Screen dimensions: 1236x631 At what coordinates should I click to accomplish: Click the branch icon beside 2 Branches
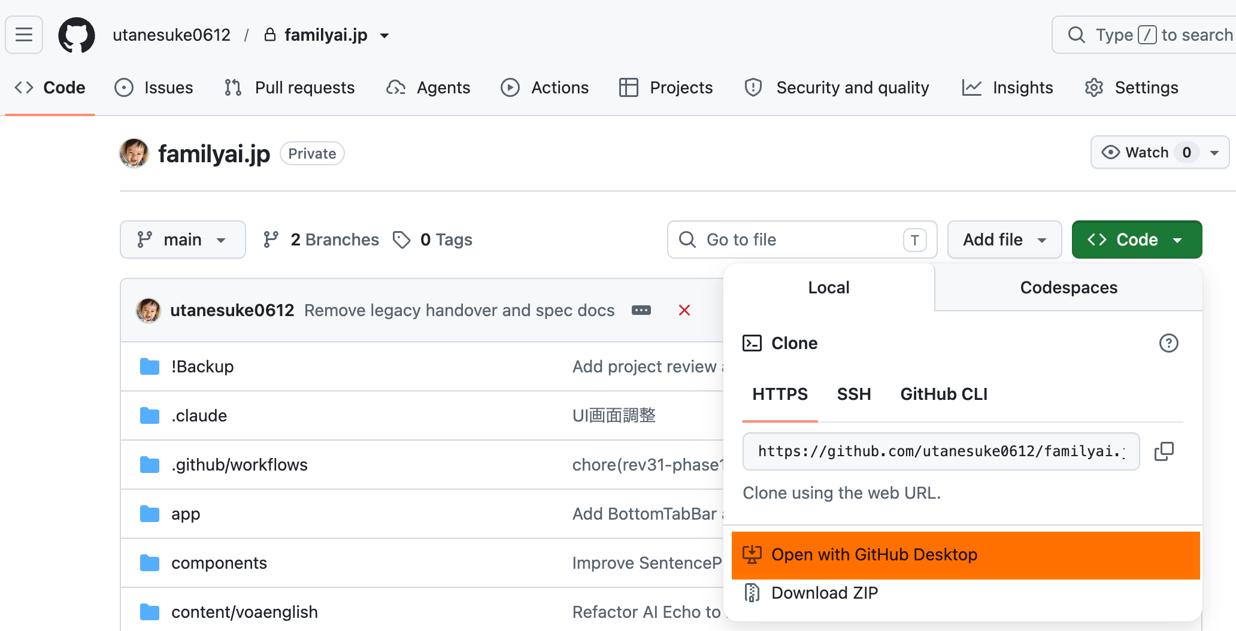[x=271, y=239]
